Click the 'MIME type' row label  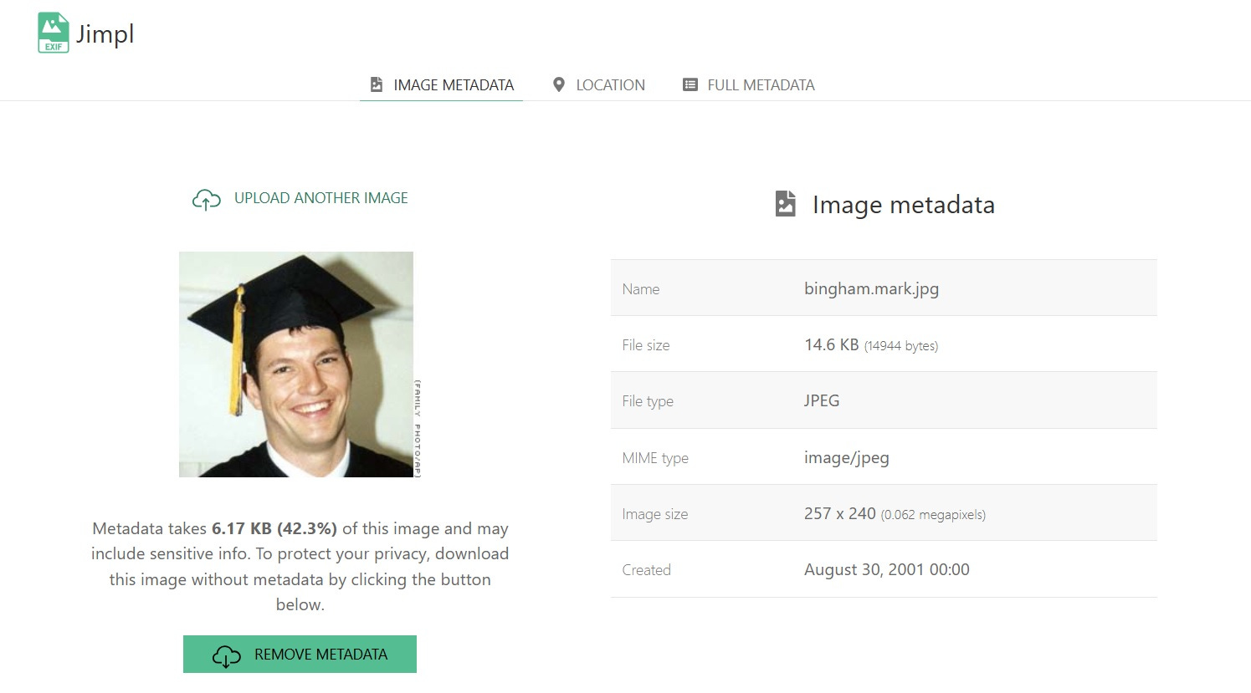pos(655,458)
